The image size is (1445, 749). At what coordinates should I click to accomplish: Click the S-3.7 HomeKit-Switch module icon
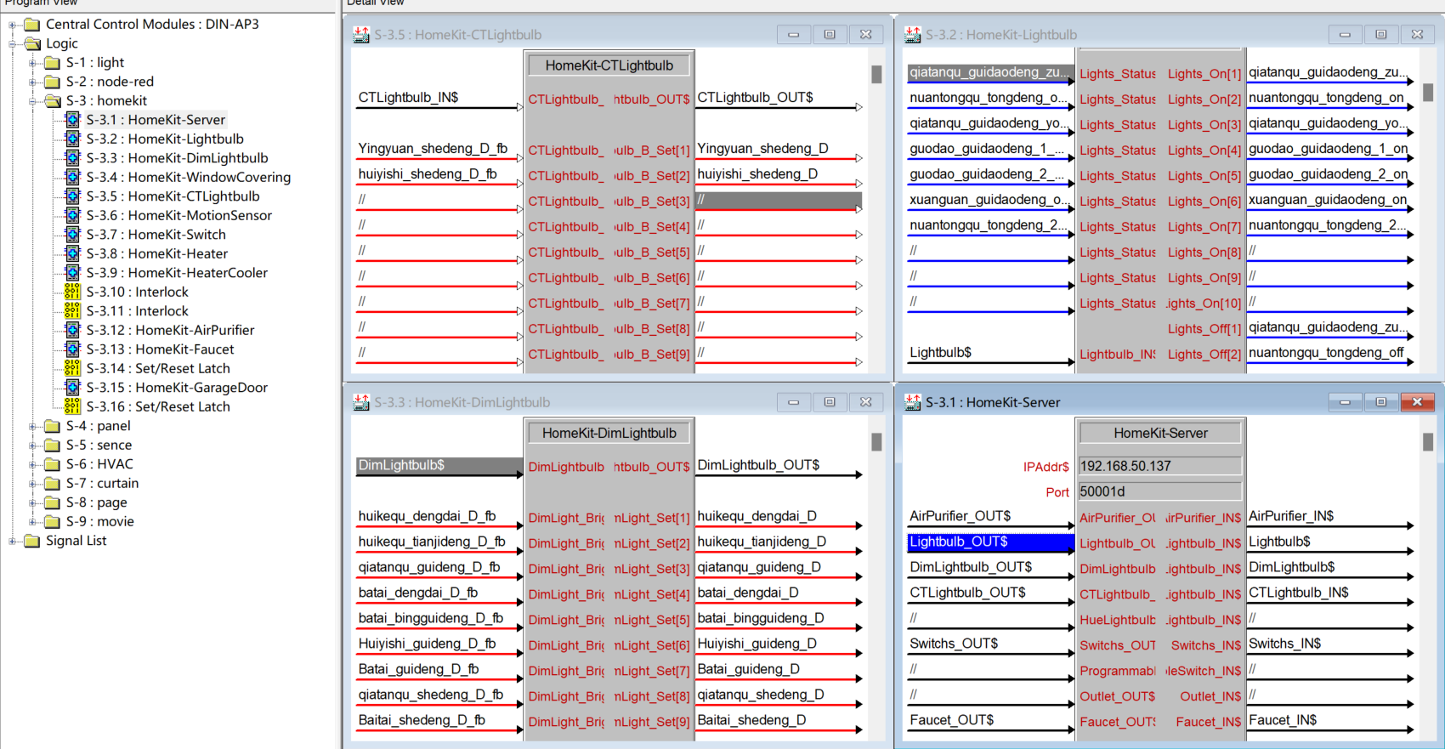73,235
